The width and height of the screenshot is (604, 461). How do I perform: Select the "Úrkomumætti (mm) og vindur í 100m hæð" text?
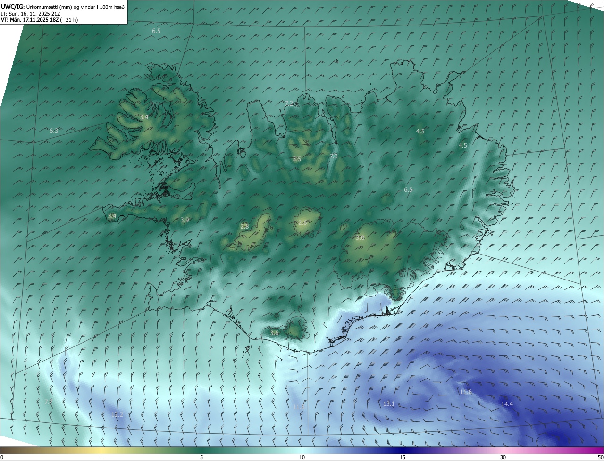(75, 7)
